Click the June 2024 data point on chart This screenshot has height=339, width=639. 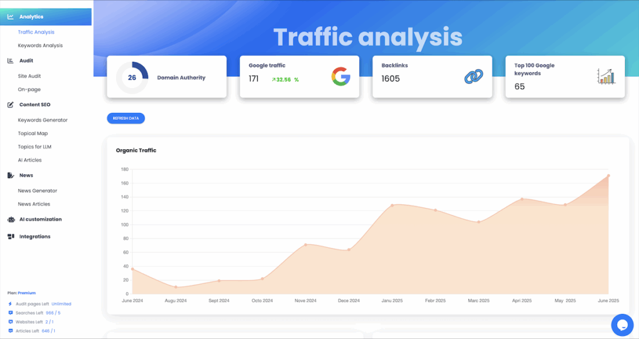point(132,269)
